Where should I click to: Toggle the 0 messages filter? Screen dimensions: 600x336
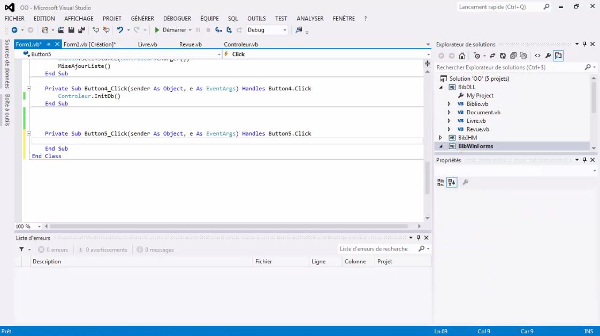tap(155, 249)
